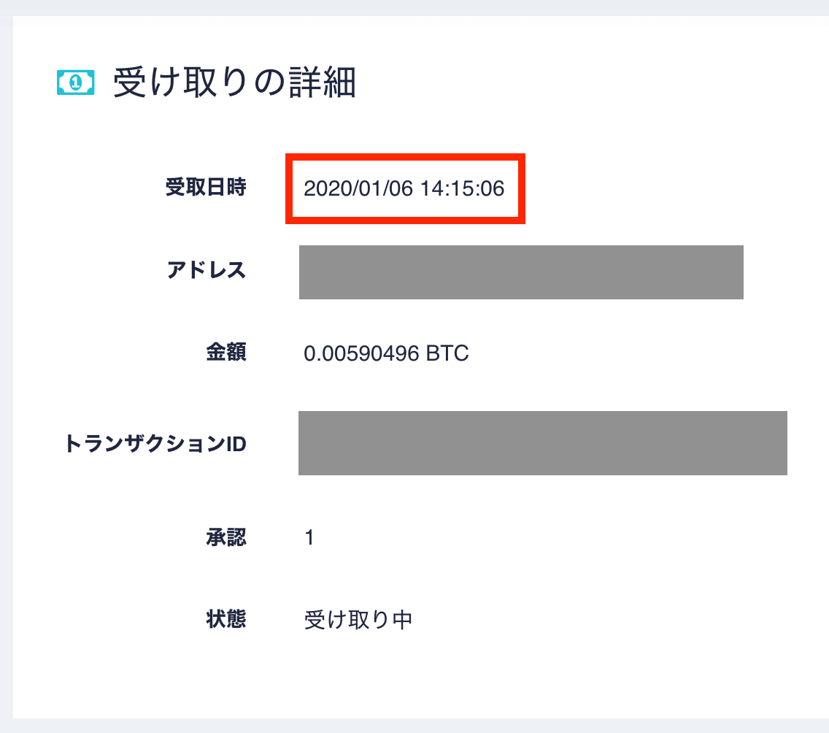829x733 pixels.
Task: Click the 承認 label
Action: pyautogui.click(x=226, y=537)
